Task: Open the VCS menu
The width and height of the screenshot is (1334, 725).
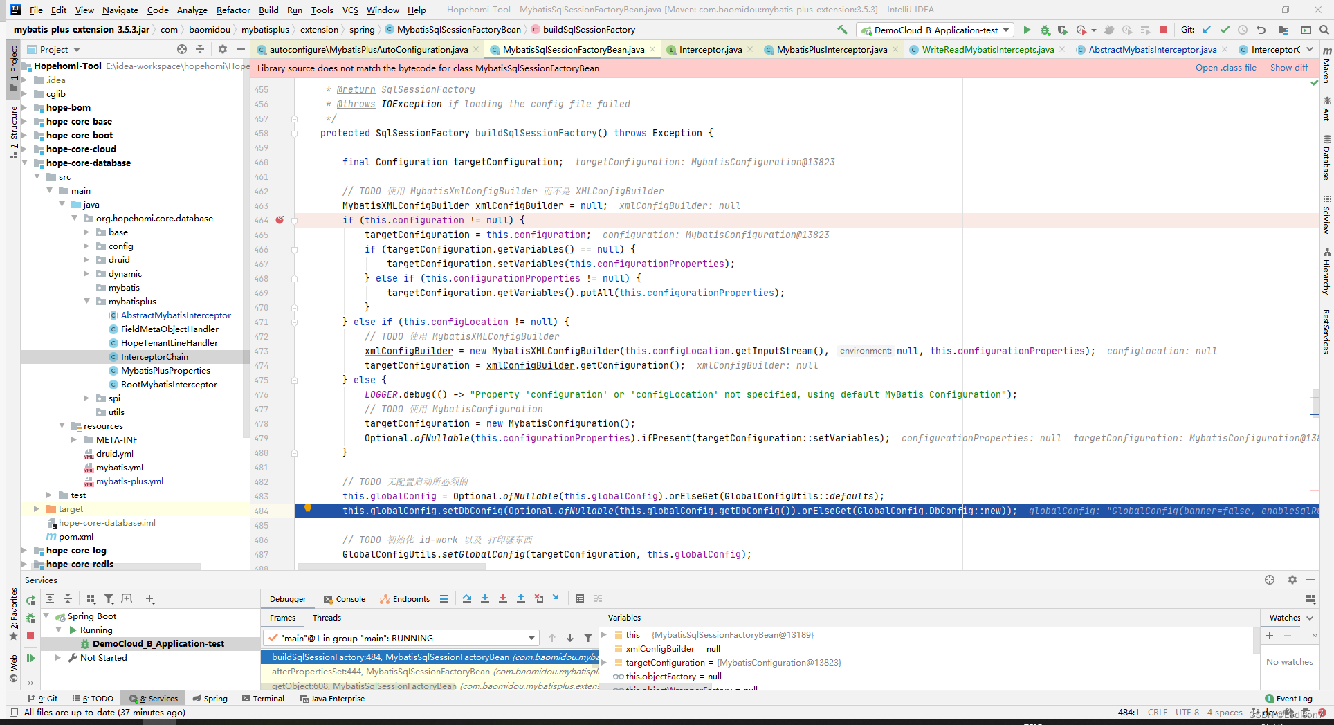Action: point(350,10)
